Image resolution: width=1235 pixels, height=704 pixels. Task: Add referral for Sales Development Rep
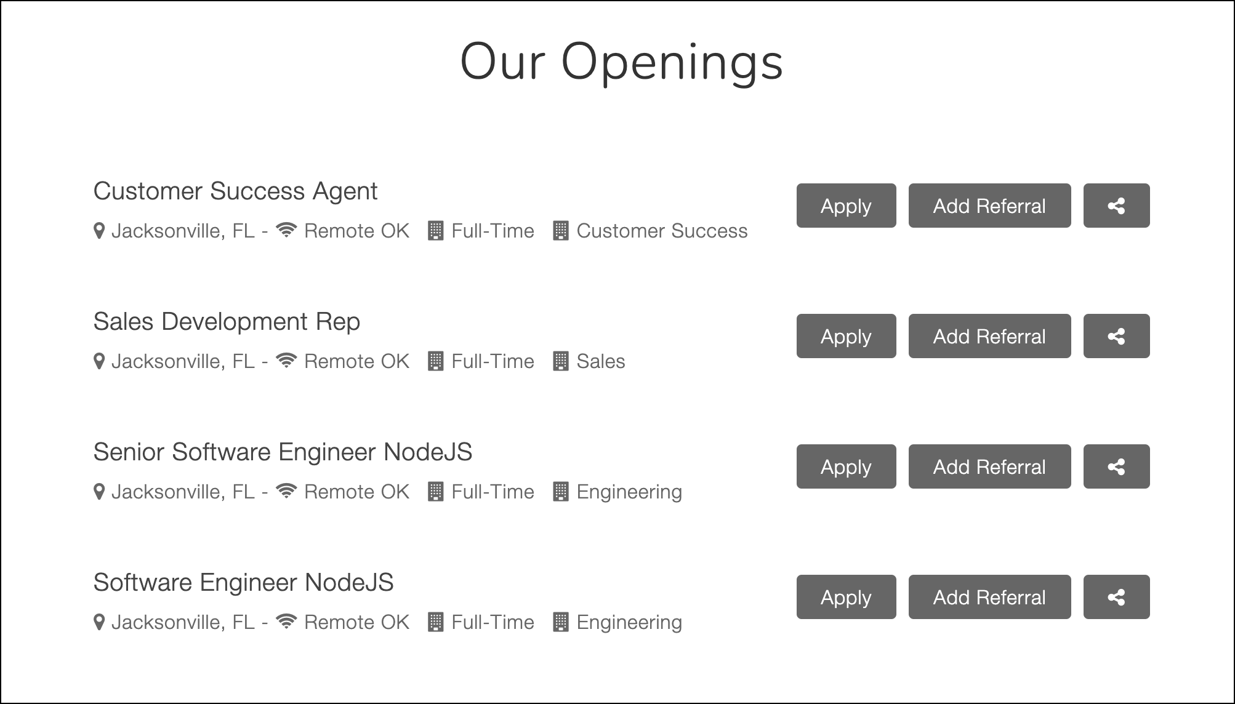point(990,337)
